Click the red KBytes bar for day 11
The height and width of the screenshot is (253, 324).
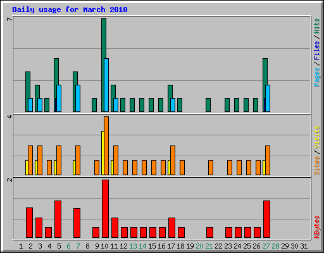115,228
